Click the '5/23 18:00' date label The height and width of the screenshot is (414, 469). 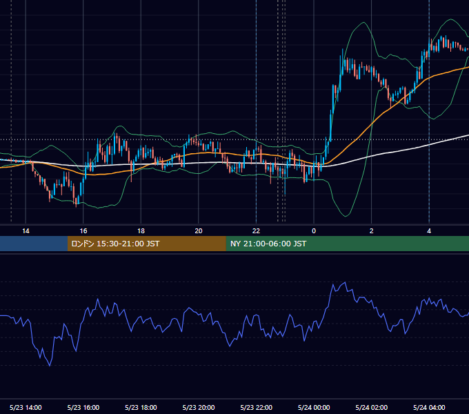tap(141, 407)
